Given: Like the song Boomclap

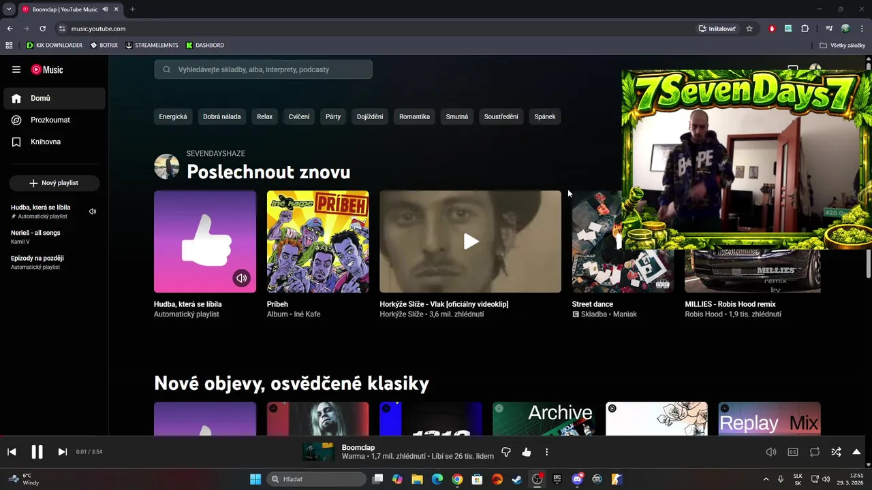Looking at the screenshot, I should (x=527, y=452).
